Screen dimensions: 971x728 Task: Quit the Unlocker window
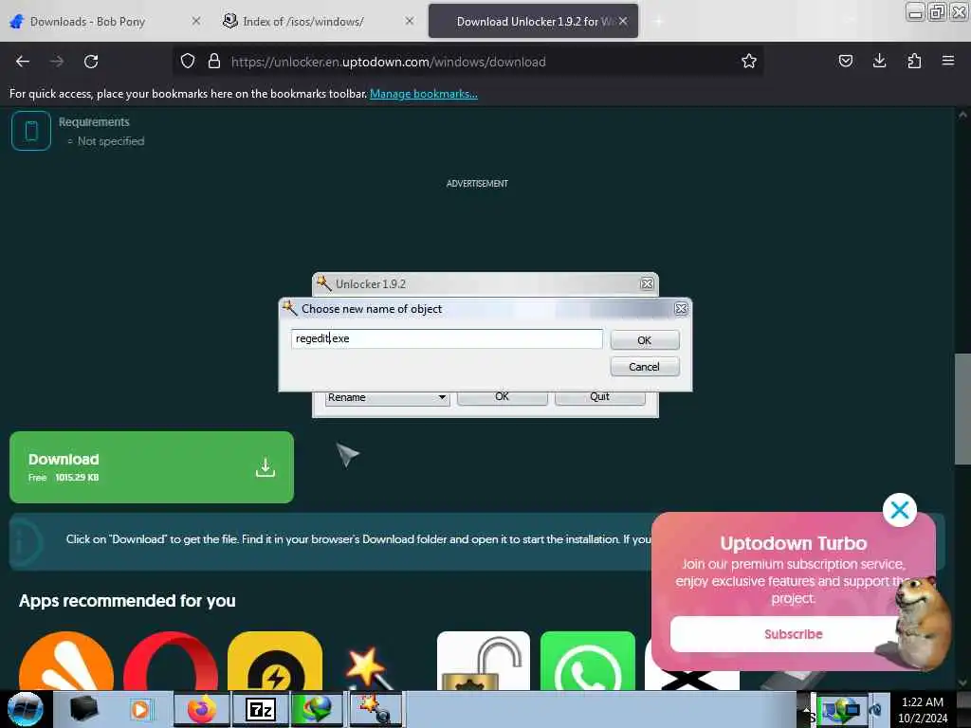pos(599,397)
